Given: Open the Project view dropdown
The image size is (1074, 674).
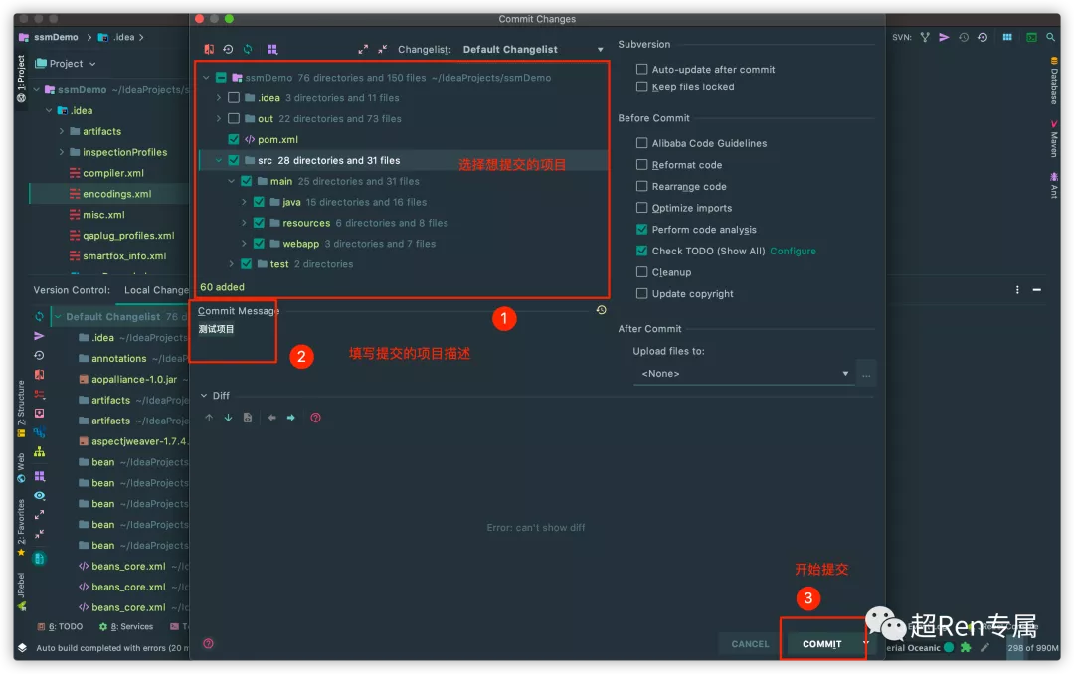Looking at the screenshot, I should pyautogui.click(x=66, y=63).
